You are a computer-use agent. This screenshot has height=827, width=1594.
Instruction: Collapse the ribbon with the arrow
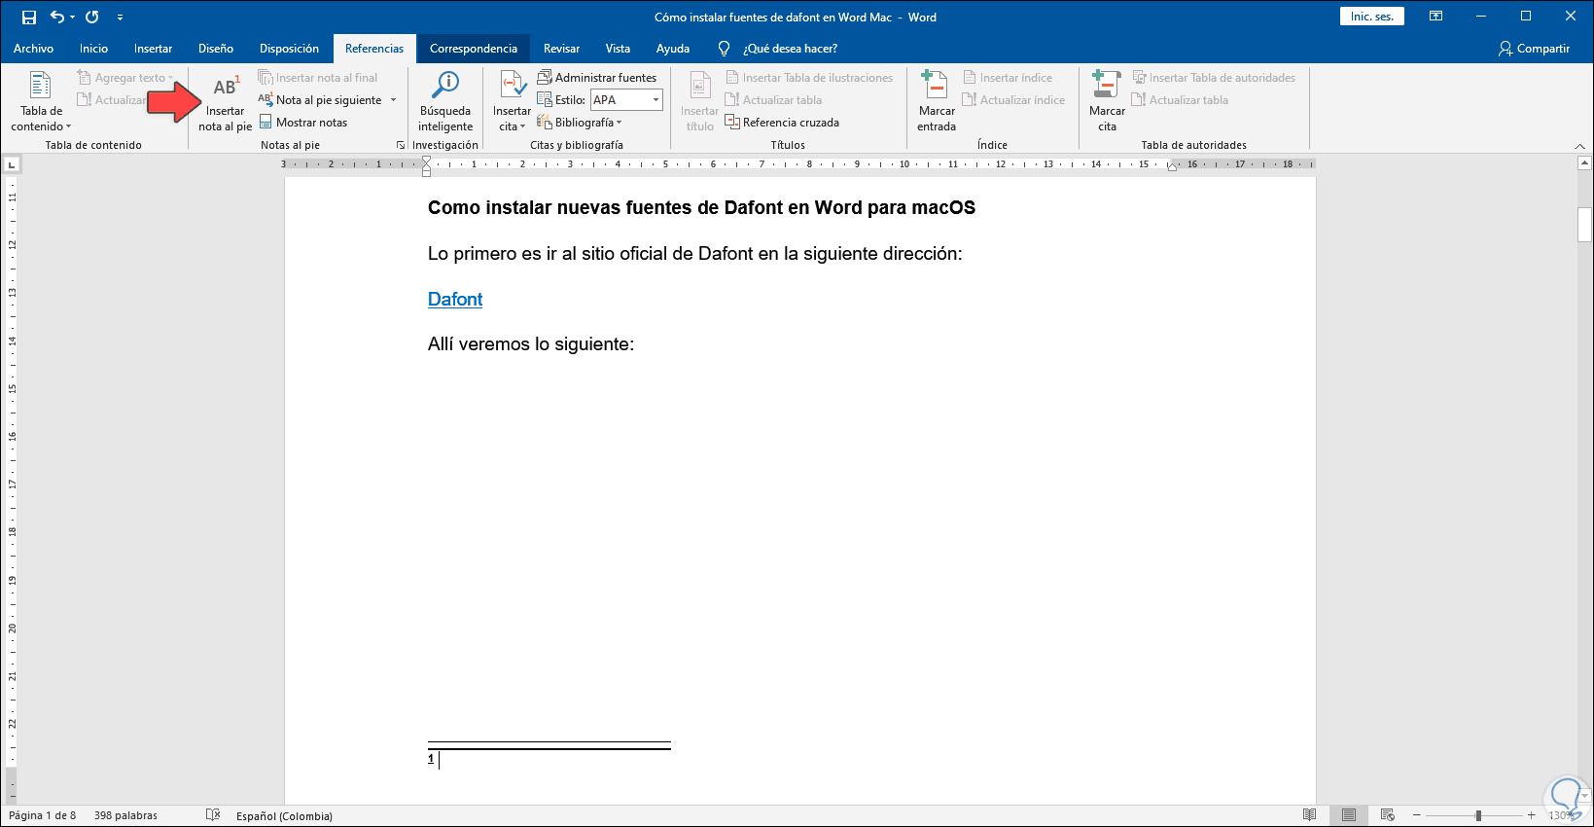point(1579,146)
